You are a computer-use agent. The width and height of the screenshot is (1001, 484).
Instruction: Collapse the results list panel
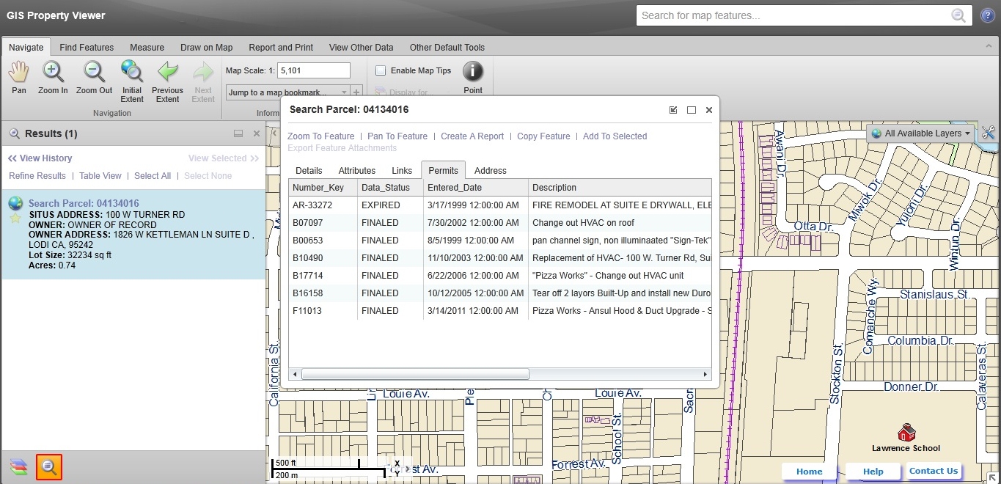[x=238, y=133]
